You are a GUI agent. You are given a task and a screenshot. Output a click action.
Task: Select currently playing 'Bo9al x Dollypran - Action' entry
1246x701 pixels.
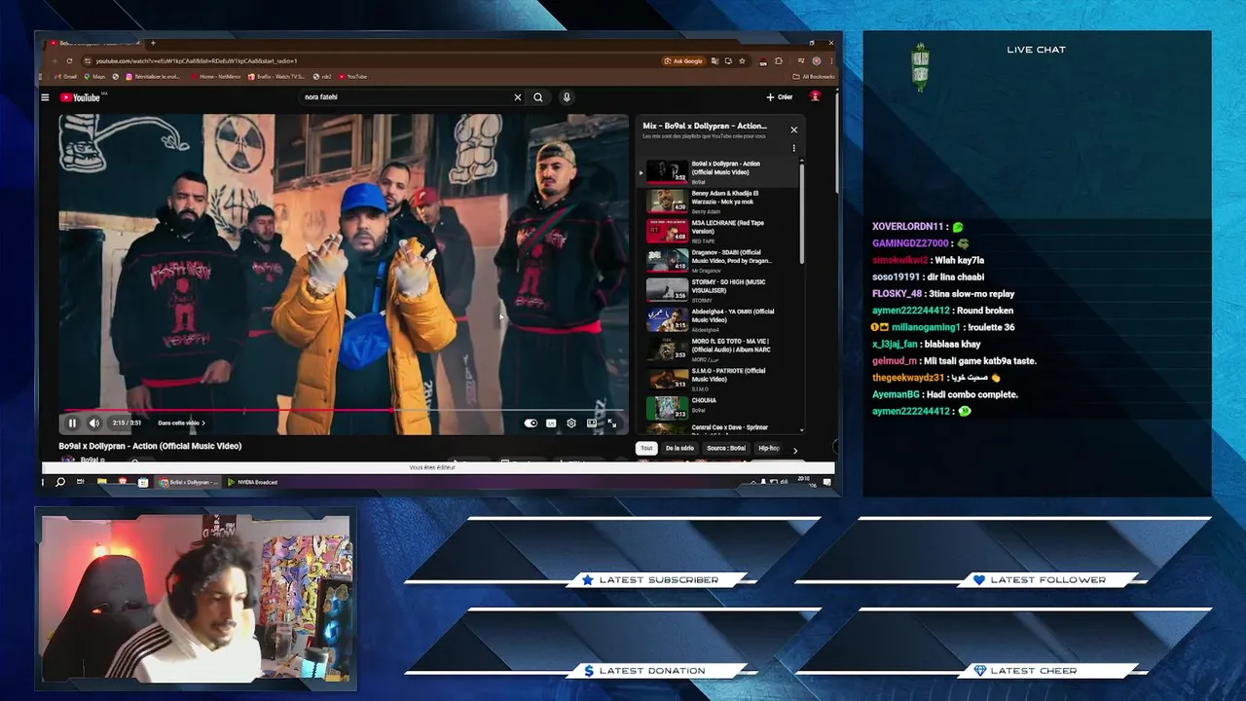[718, 172]
